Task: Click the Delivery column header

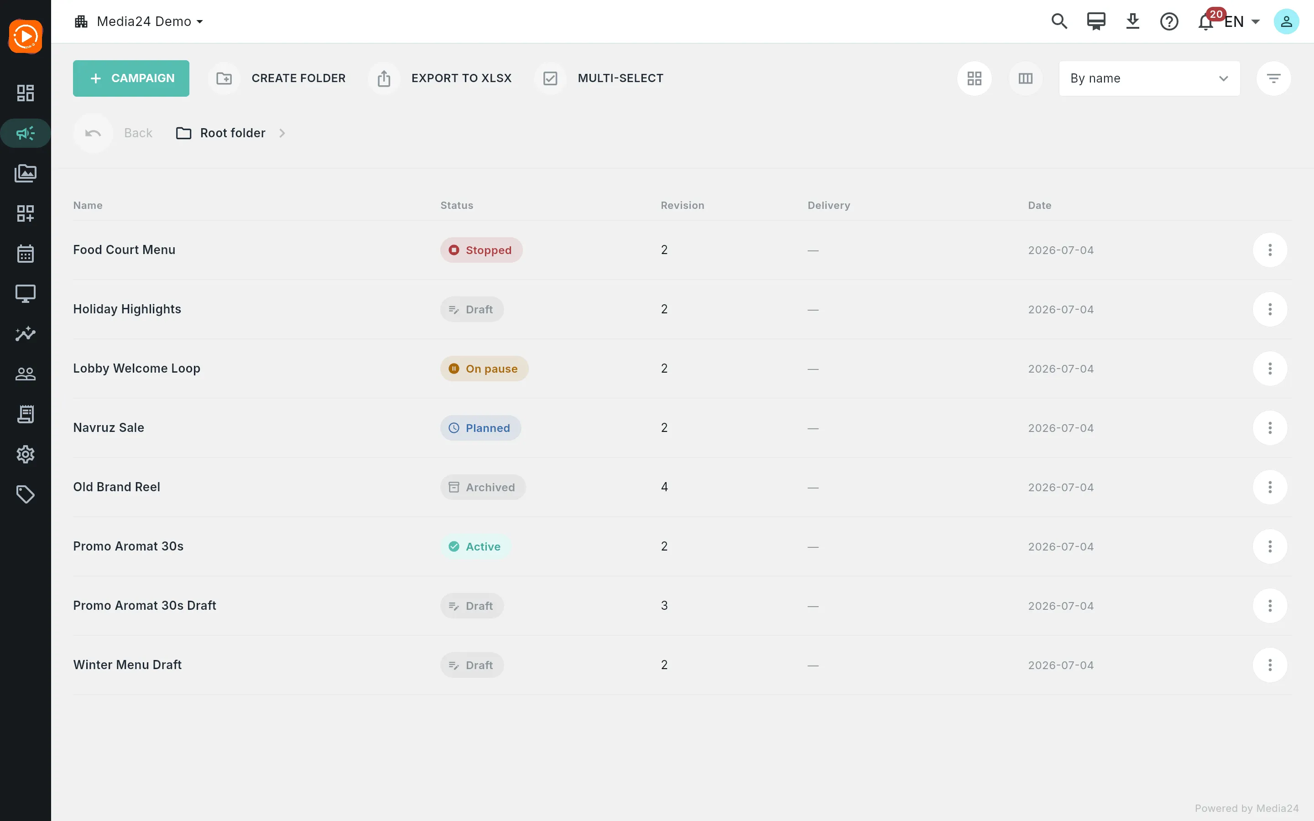Action: coord(829,205)
